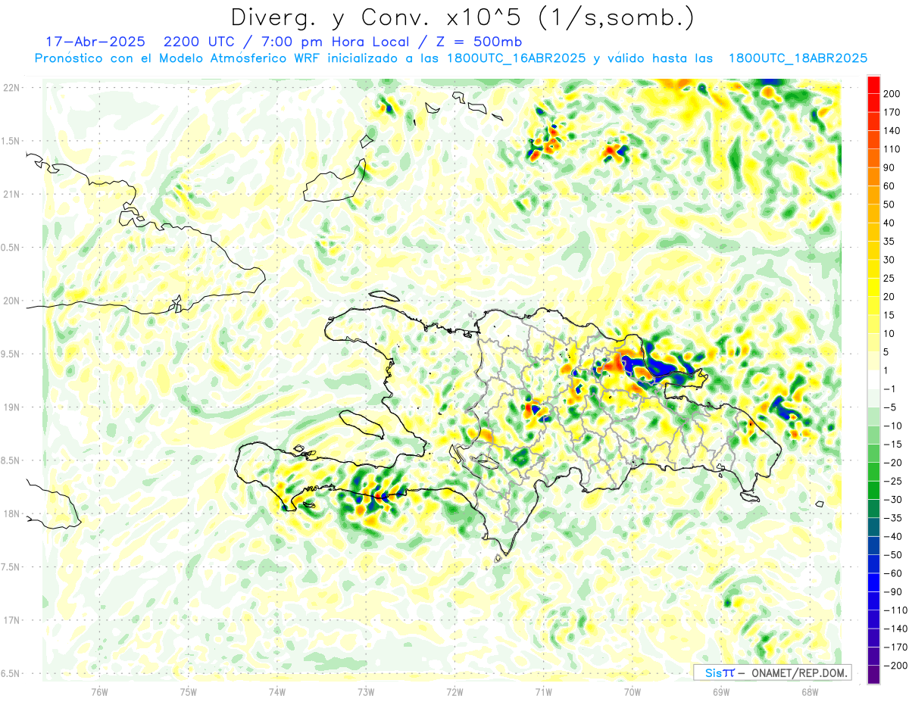This screenshot has width=909, height=702.
Task: Pick the blue color band between -60 and -90
Action: (x=873, y=583)
